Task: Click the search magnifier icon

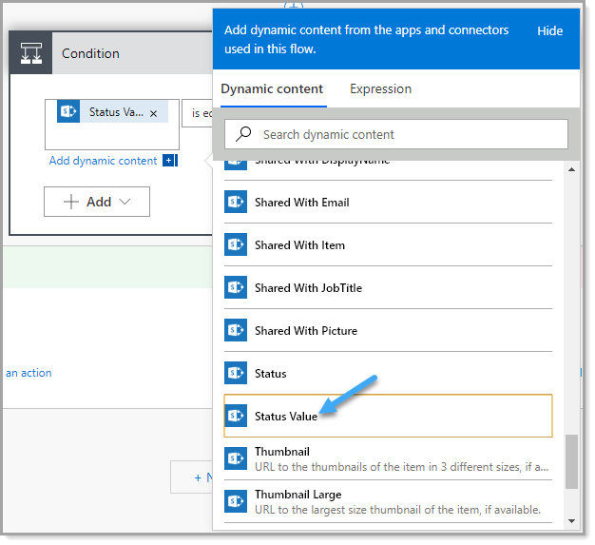Action: point(243,134)
